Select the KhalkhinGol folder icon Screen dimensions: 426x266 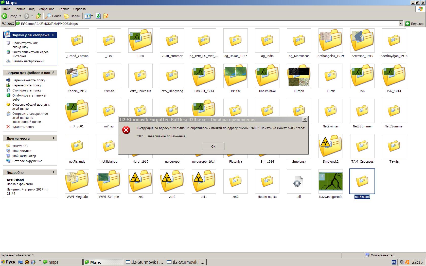pos(267,76)
